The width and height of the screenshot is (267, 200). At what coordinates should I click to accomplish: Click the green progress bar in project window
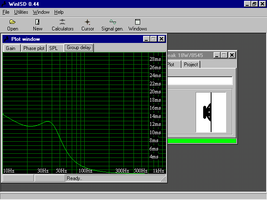pyautogui.click(x=202, y=141)
